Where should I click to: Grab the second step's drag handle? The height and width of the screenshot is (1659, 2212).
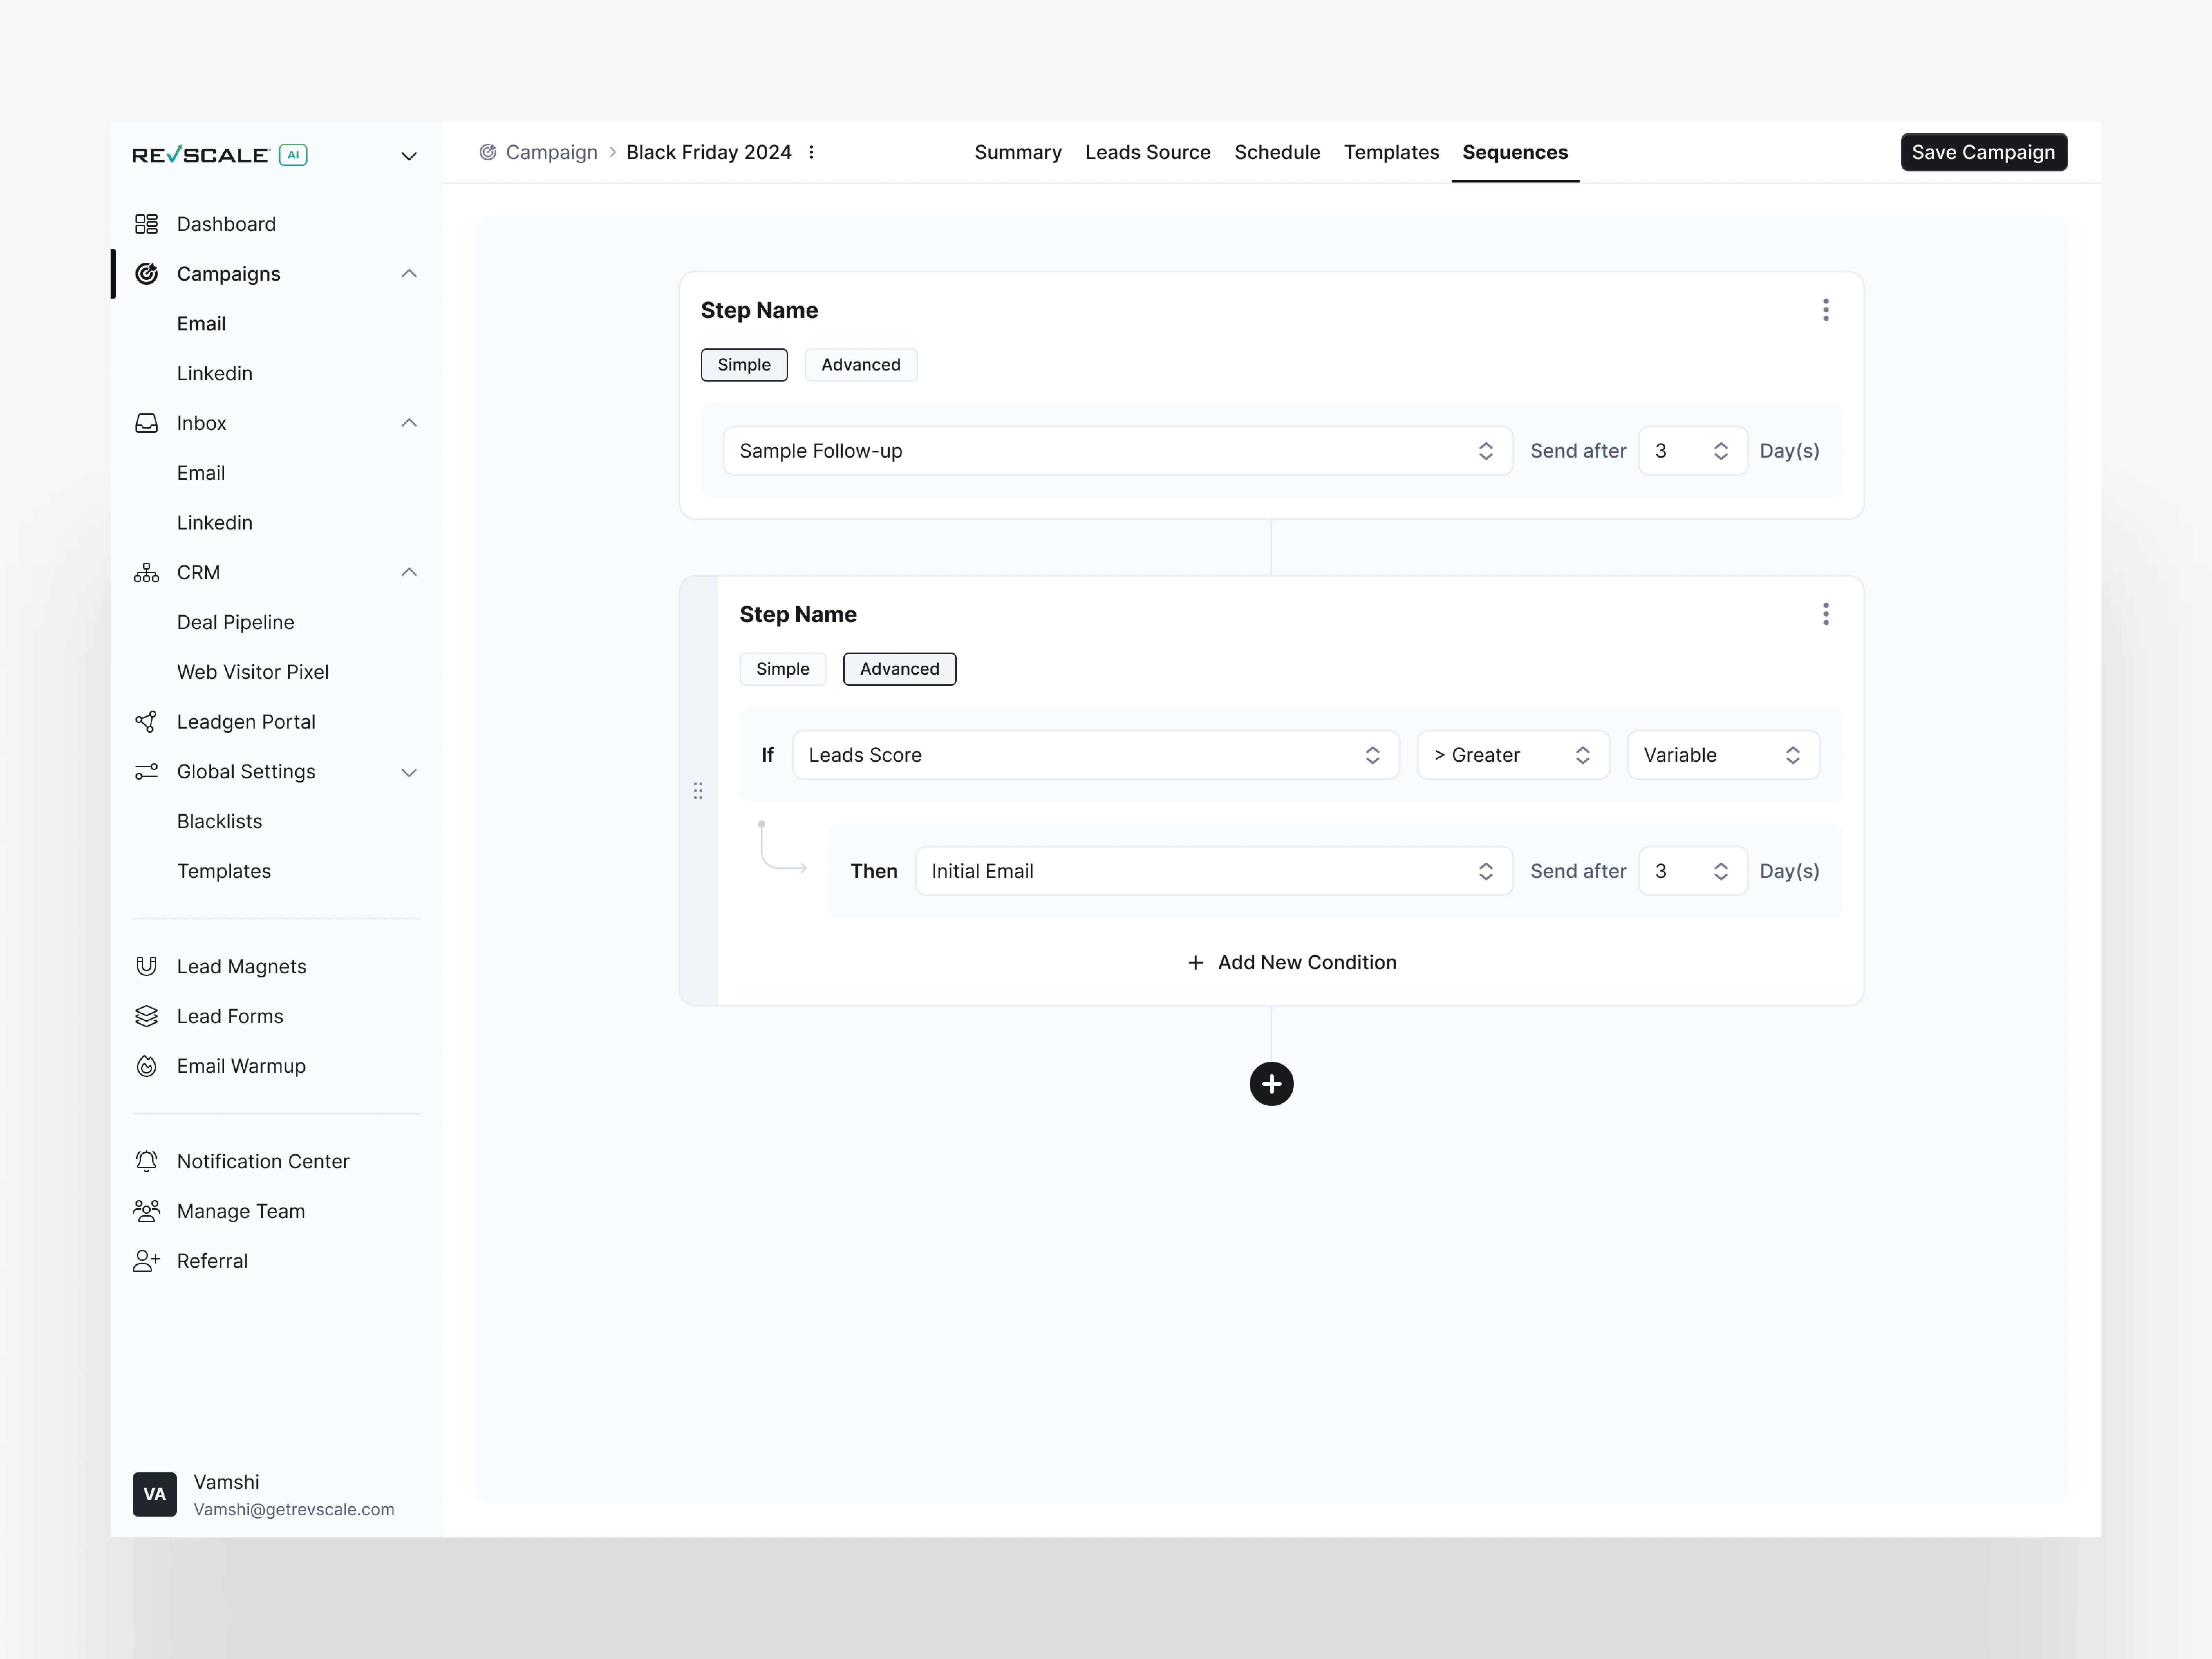point(698,791)
